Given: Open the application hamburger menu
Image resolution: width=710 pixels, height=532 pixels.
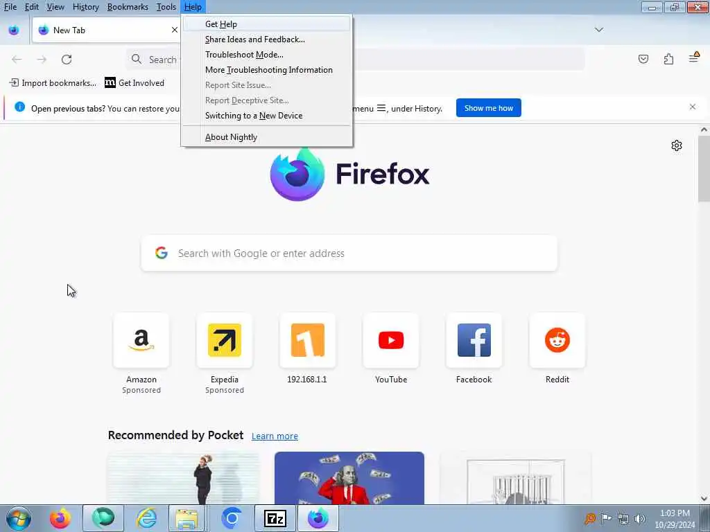Looking at the screenshot, I should [x=693, y=58].
